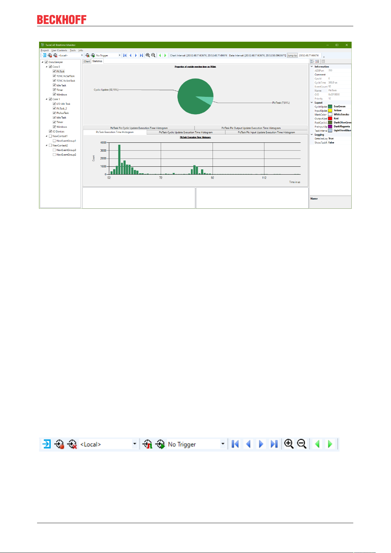The height and width of the screenshot is (553, 391).
Task: Click green-play trigger icon in the enlarged toolbar strip
Action: (160, 444)
